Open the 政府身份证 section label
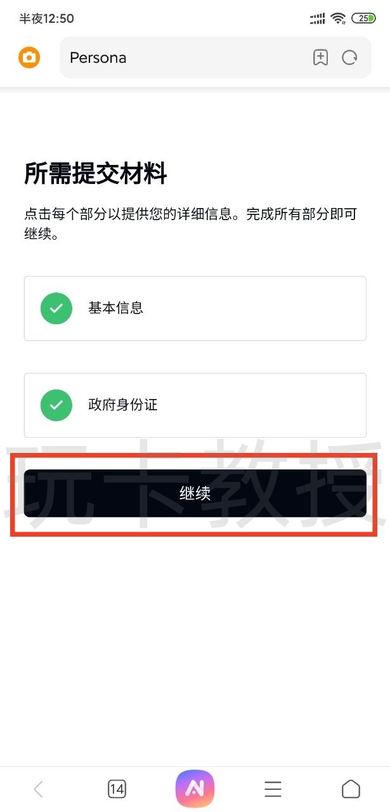The width and height of the screenshot is (390, 812). pos(122,405)
